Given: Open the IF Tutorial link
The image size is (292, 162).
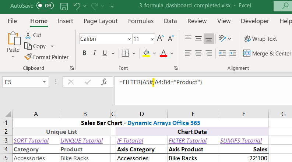Looking at the screenshot, I should click(130, 140).
